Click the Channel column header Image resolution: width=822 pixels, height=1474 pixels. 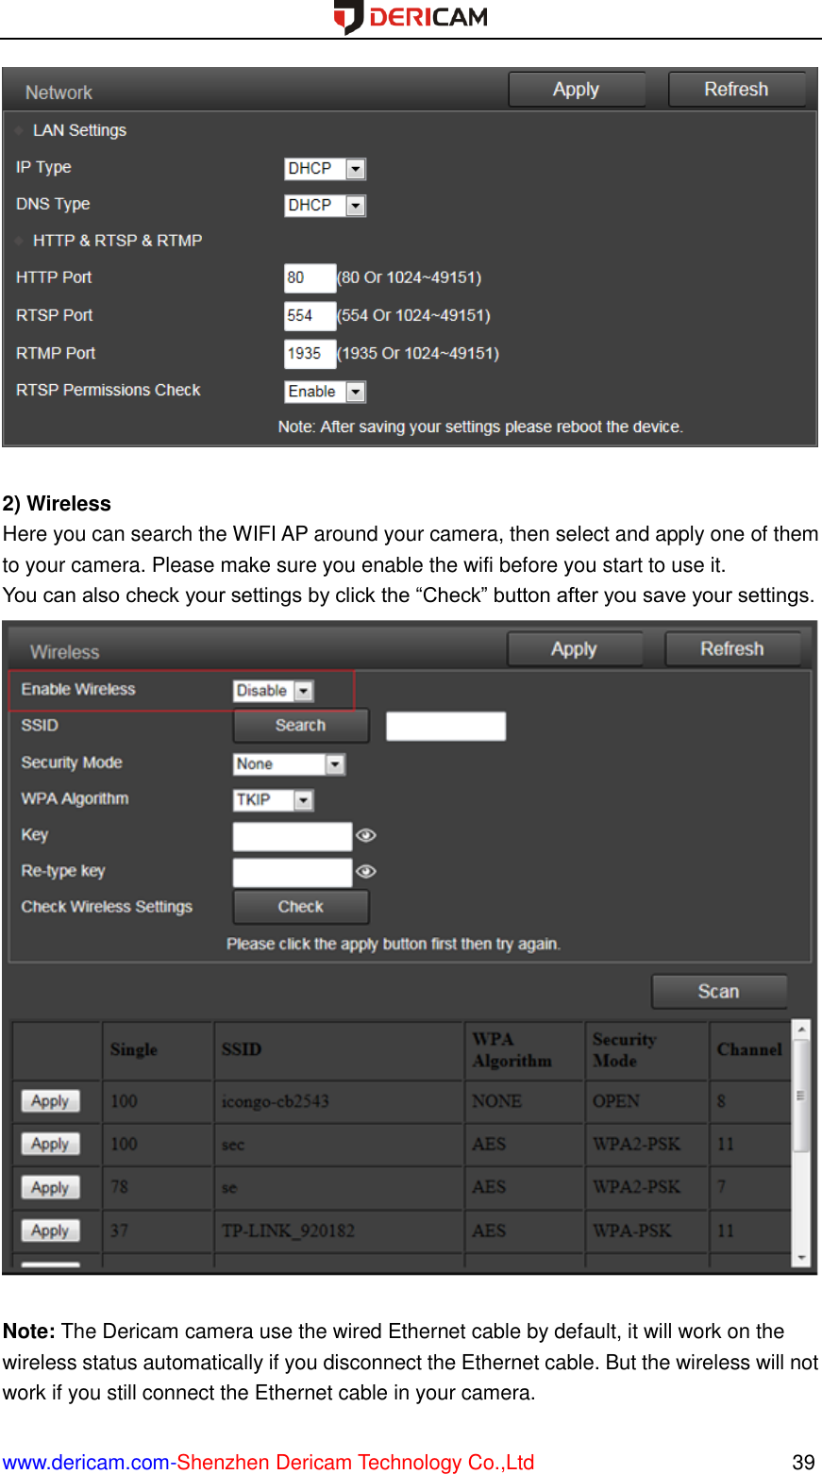[749, 1049]
